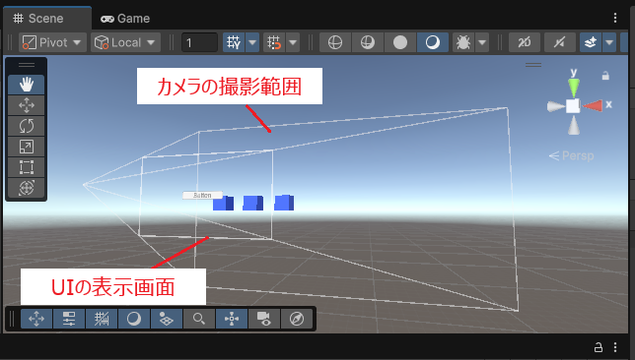Click the compass icon in bottom overlay
The height and width of the screenshot is (360, 635).
click(297, 319)
